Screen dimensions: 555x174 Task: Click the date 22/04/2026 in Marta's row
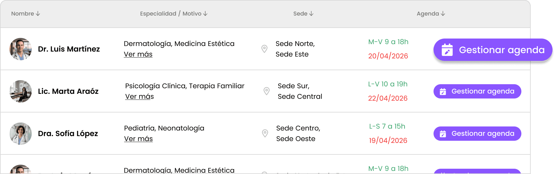(x=388, y=98)
